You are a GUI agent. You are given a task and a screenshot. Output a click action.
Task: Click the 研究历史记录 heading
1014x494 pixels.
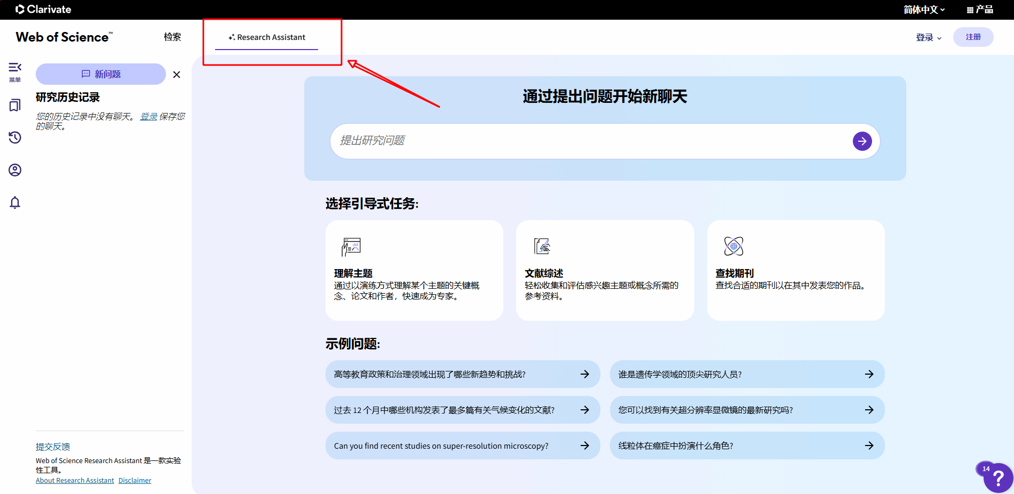pyautogui.click(x=68, y=97)
